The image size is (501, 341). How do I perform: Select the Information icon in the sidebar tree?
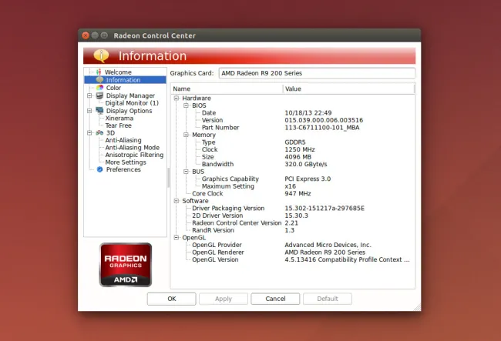(x=99, y=80)
